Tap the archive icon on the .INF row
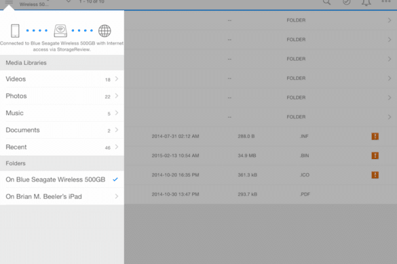The height and width of the screenshot is (264, 397). pos(375,136)
